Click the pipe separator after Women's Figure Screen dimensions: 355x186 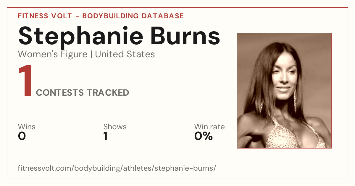click(91, 54)
